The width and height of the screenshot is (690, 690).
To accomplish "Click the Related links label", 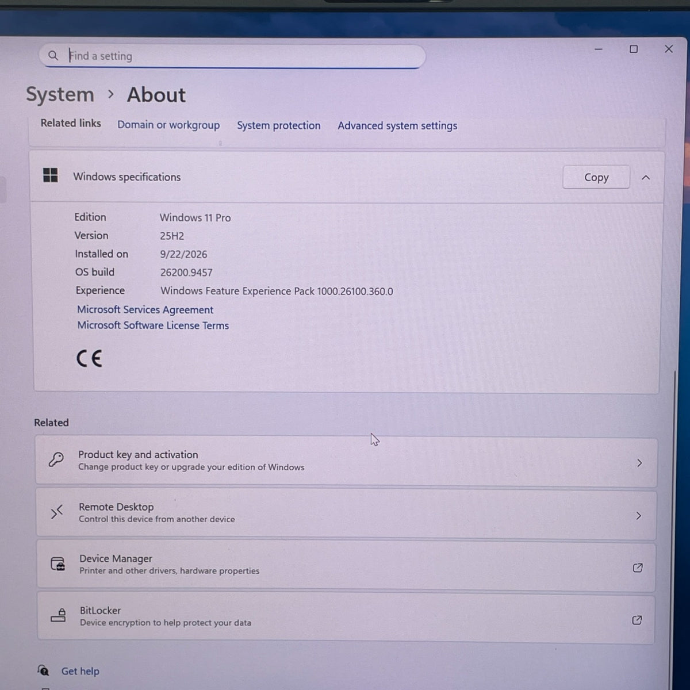I will pyautogui.click(x=71, y=123).
